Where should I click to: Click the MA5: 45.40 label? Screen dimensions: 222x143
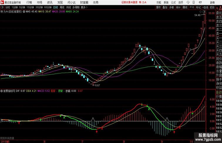click(x=32, y=12)
